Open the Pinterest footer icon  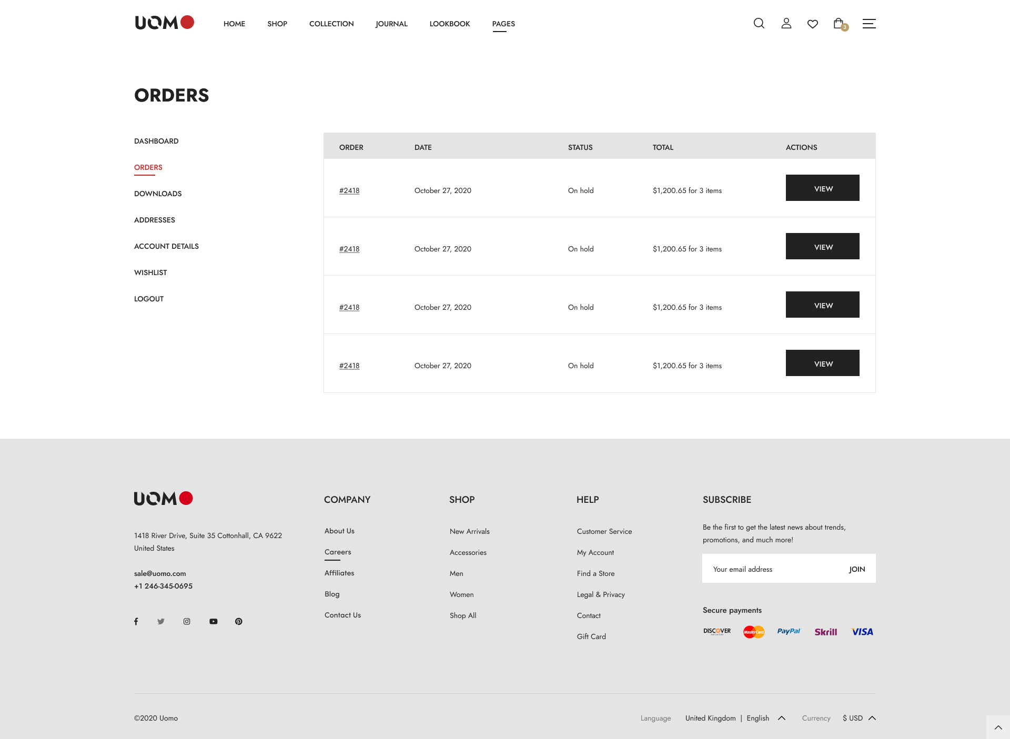click(239, 621)
